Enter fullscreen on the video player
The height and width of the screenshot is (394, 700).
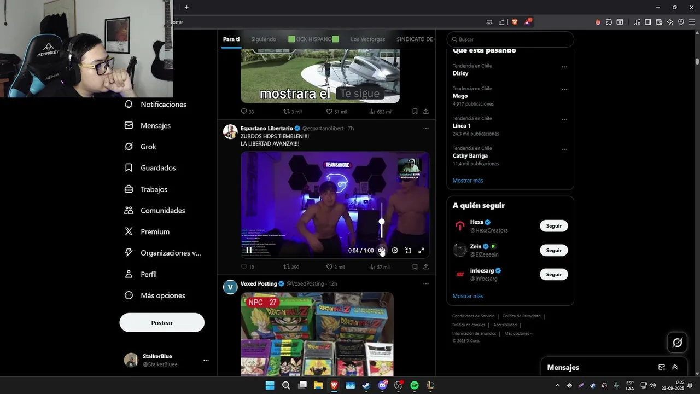(x=421, y=251)
